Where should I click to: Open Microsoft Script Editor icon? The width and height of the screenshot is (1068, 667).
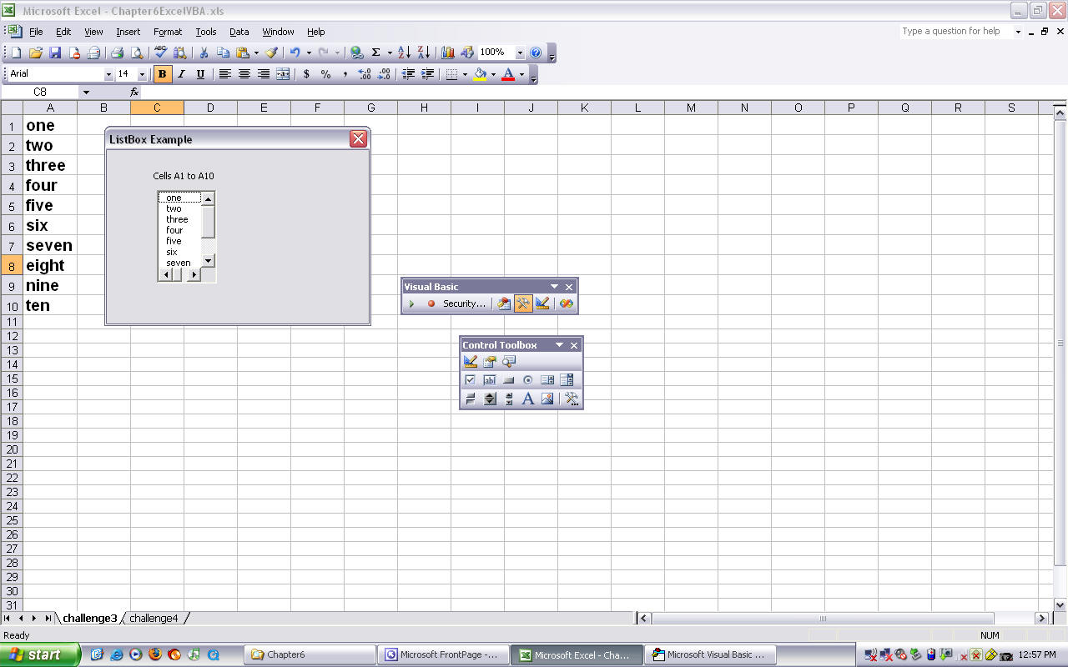[x=567, y=303]
